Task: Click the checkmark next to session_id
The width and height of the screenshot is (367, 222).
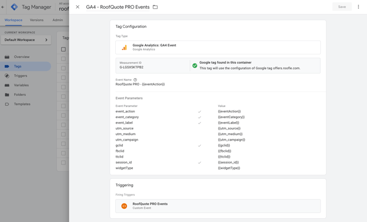Action: click(x=200, y=163)
